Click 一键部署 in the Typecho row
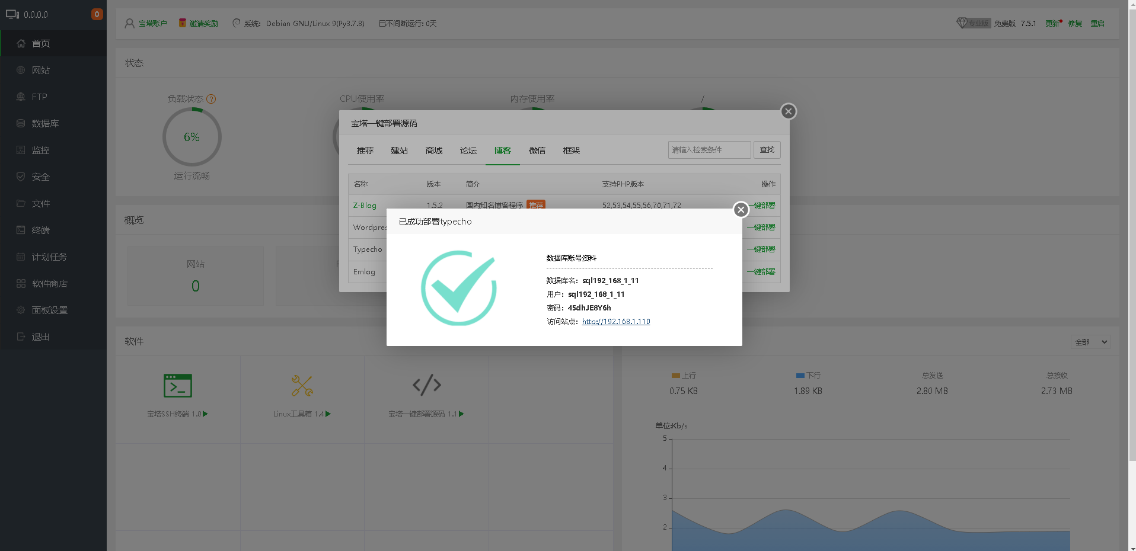Image resolution: width=1136 pixels, height=551 pixels. 761,249
